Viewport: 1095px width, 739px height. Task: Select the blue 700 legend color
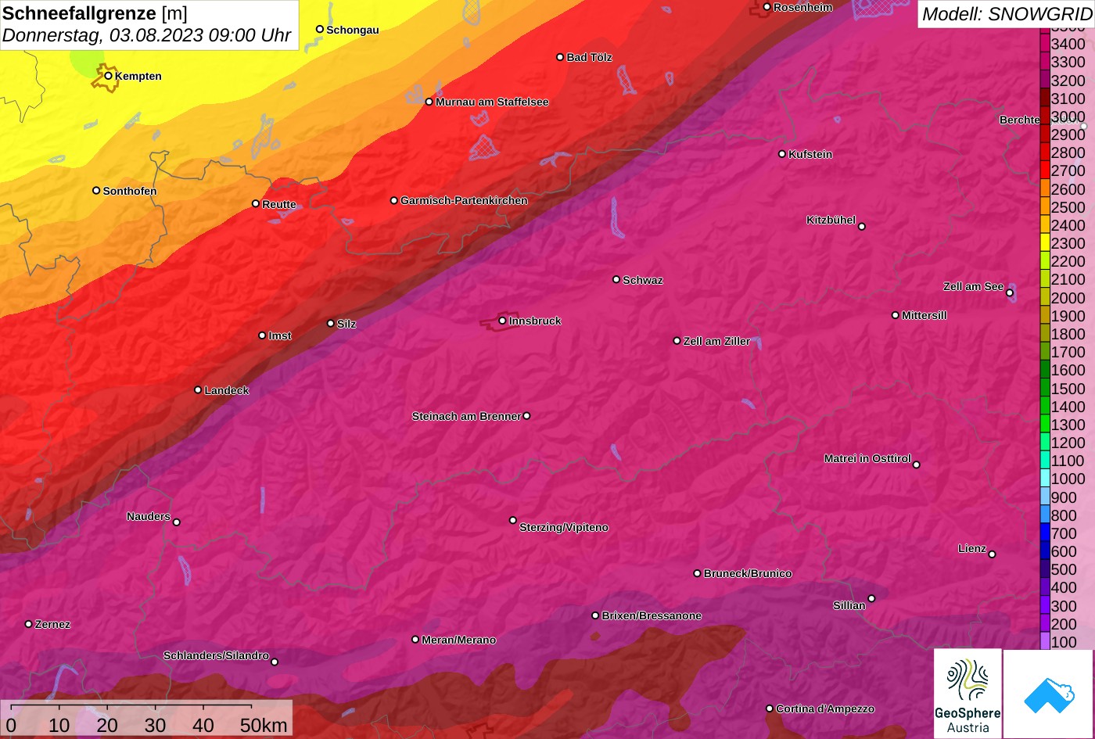1045,533
